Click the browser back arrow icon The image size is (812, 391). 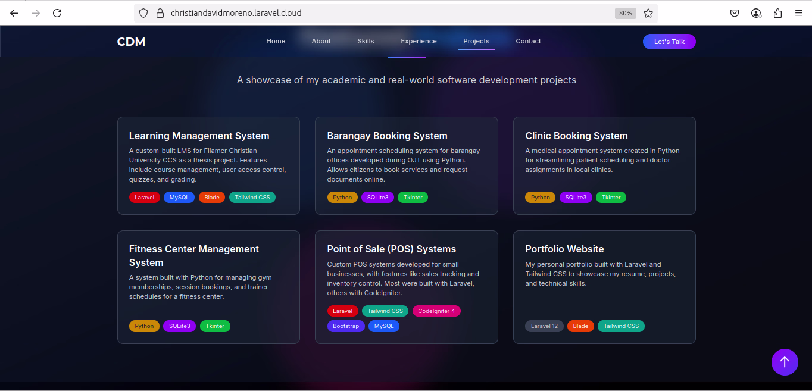pos(14,12)
